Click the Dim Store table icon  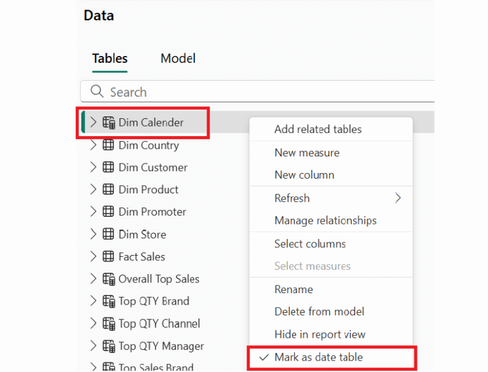108,234
